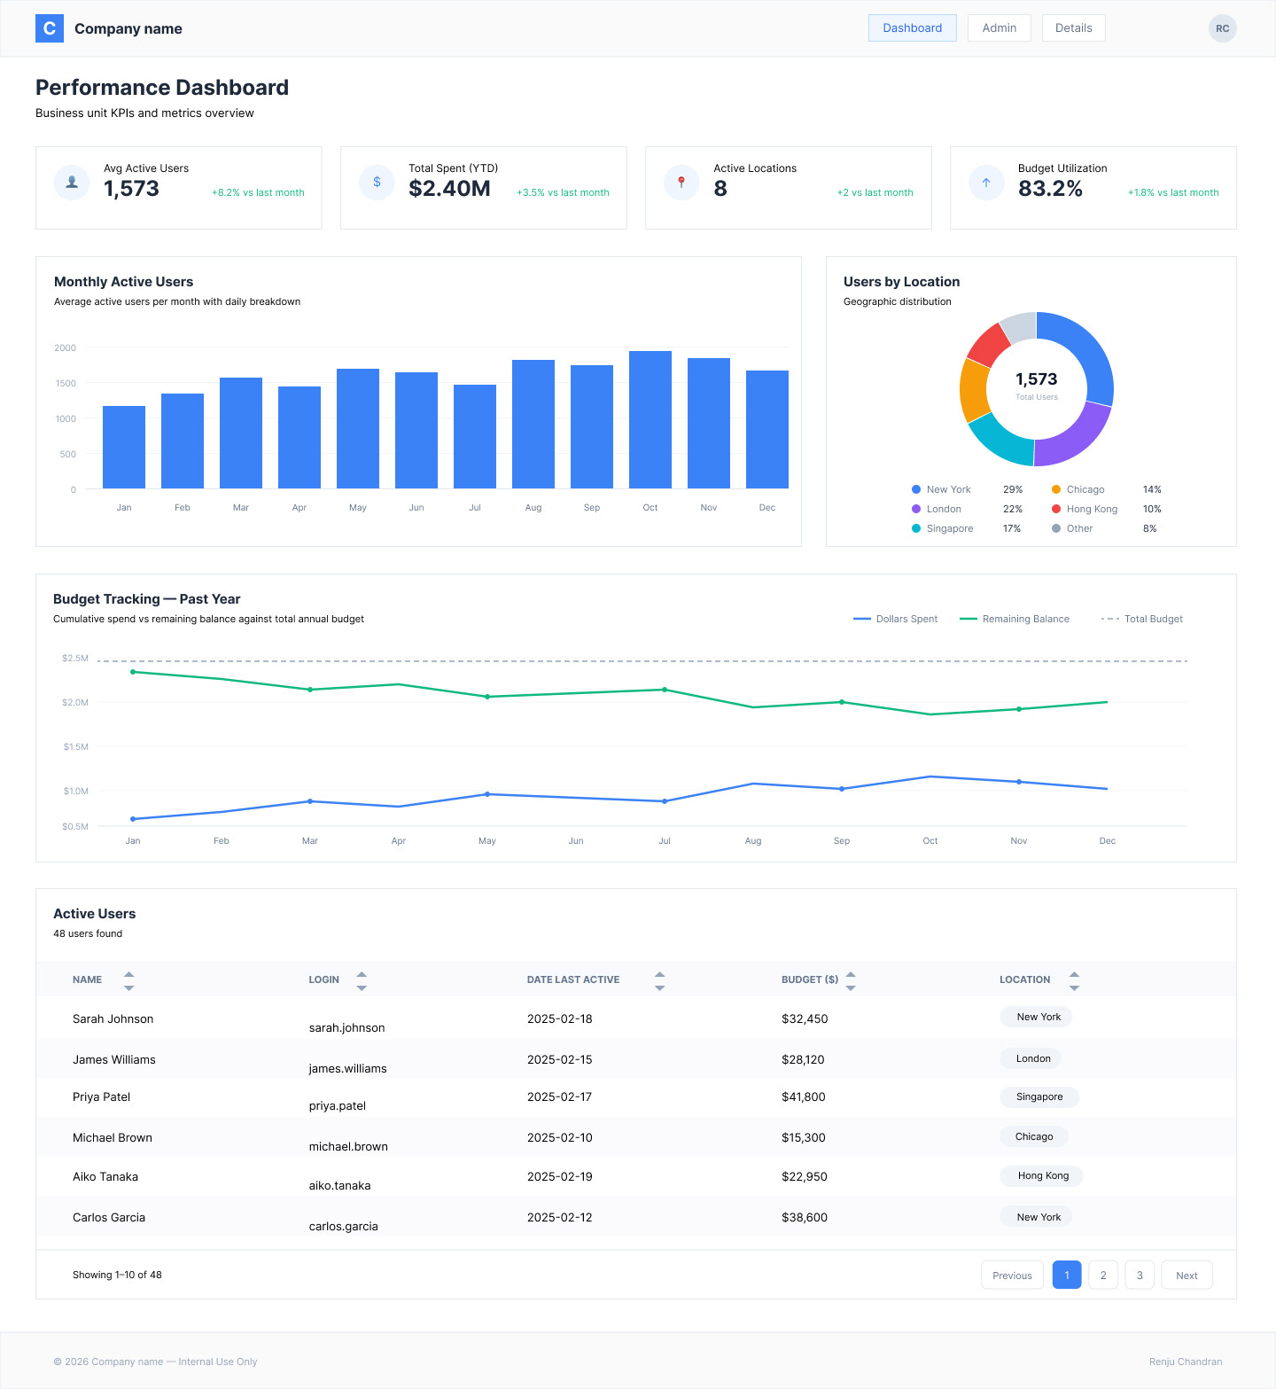
Task: Click the New York blue legend dot
Action: (915, 489)
